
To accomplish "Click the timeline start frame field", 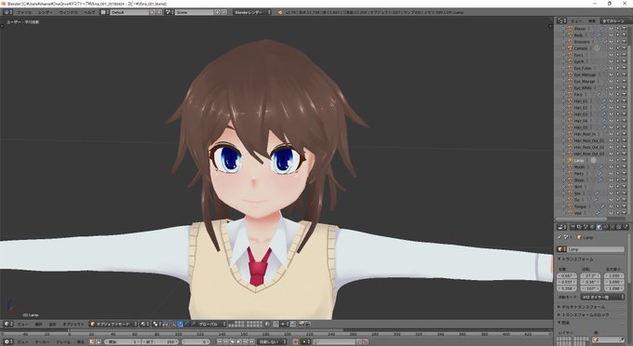I will point(122,342).
